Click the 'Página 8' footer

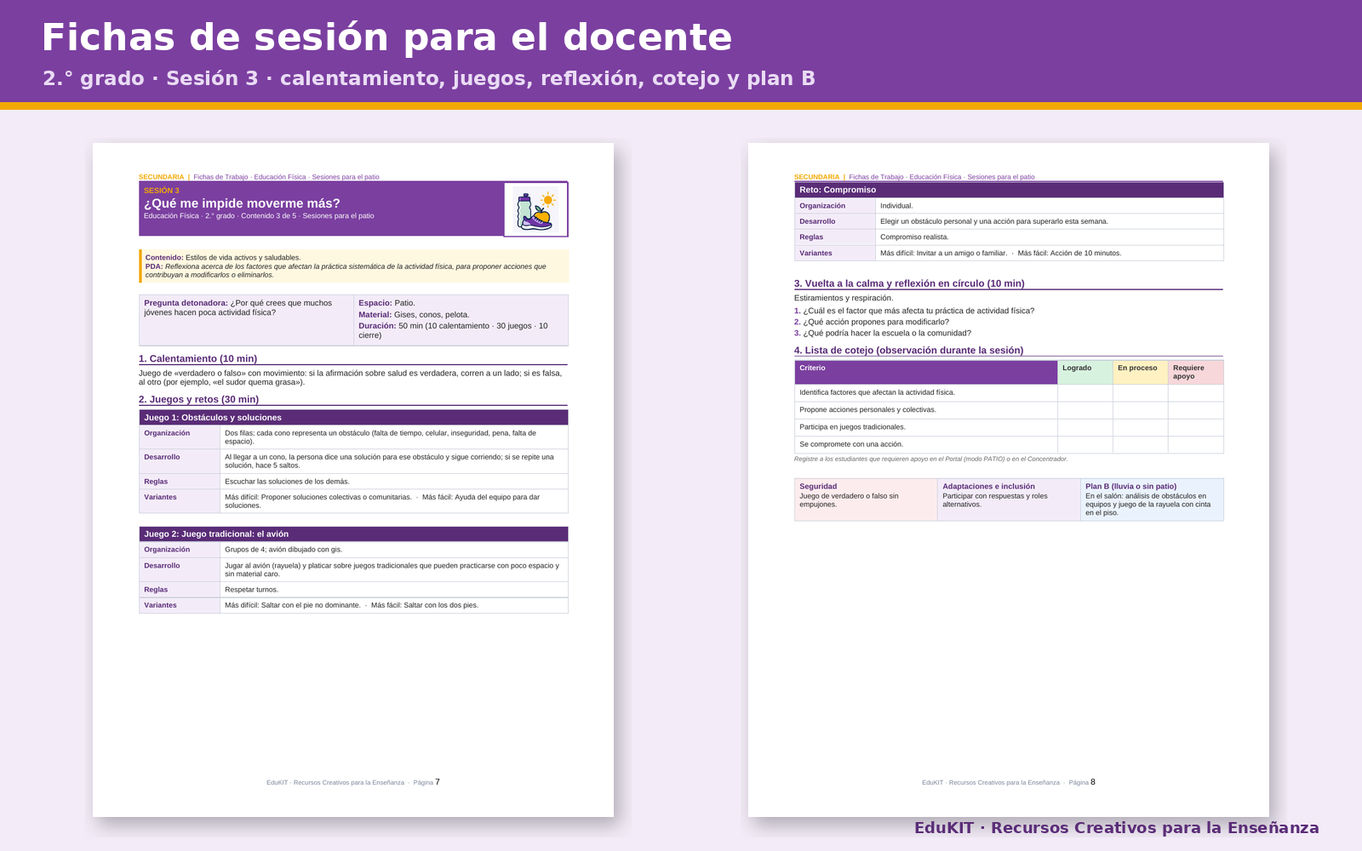tap(1082, 782)
